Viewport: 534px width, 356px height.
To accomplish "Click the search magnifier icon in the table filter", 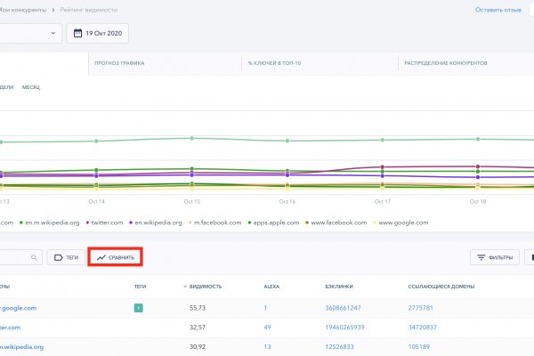I will (x=35, y=257).
